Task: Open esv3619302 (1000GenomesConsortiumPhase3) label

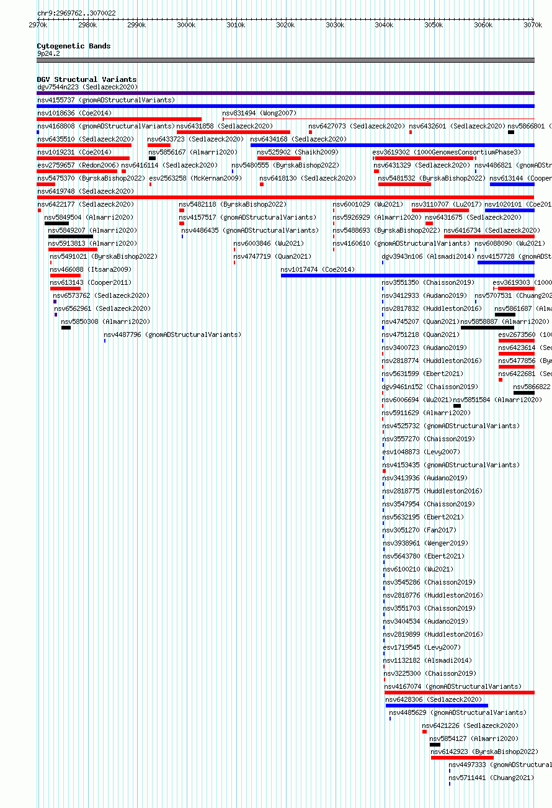Action: (447, 152)
